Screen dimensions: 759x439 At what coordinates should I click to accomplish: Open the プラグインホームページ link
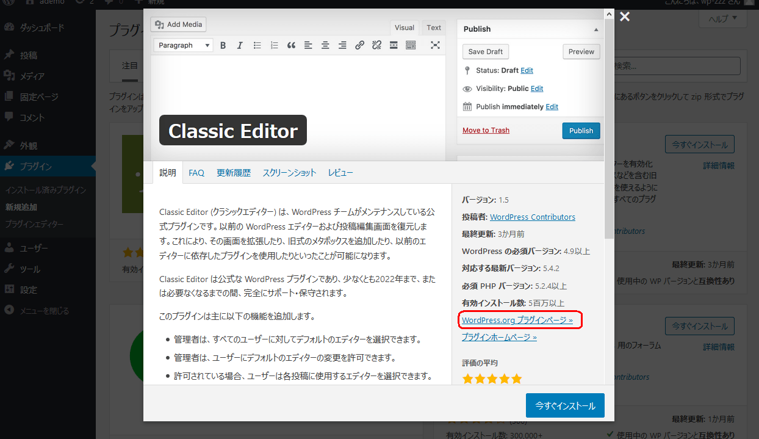[x=499, y=337]
